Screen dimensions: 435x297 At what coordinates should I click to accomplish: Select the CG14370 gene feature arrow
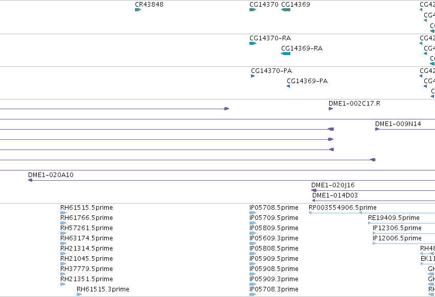pyautogui.click(x=253, y=10)
